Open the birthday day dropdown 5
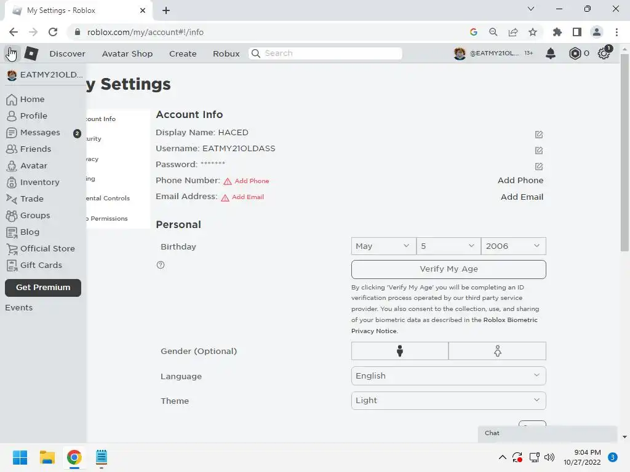 pyautogui.click(x=449, y=246)
